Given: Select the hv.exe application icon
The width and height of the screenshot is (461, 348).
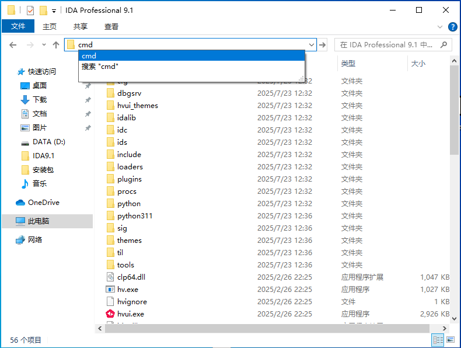Looking at the screenshot, I should [x=110, y=290].
